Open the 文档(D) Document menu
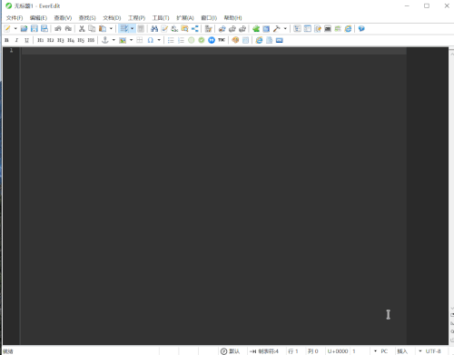 (x=112, y=18)
